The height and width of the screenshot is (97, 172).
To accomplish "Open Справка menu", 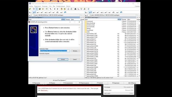I will pyautogui.click(x=137, y=6).
